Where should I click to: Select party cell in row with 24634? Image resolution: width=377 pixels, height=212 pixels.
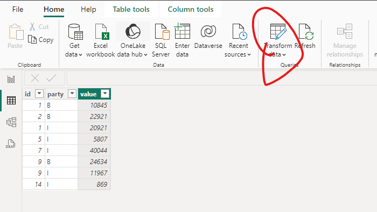click(61, 161)
